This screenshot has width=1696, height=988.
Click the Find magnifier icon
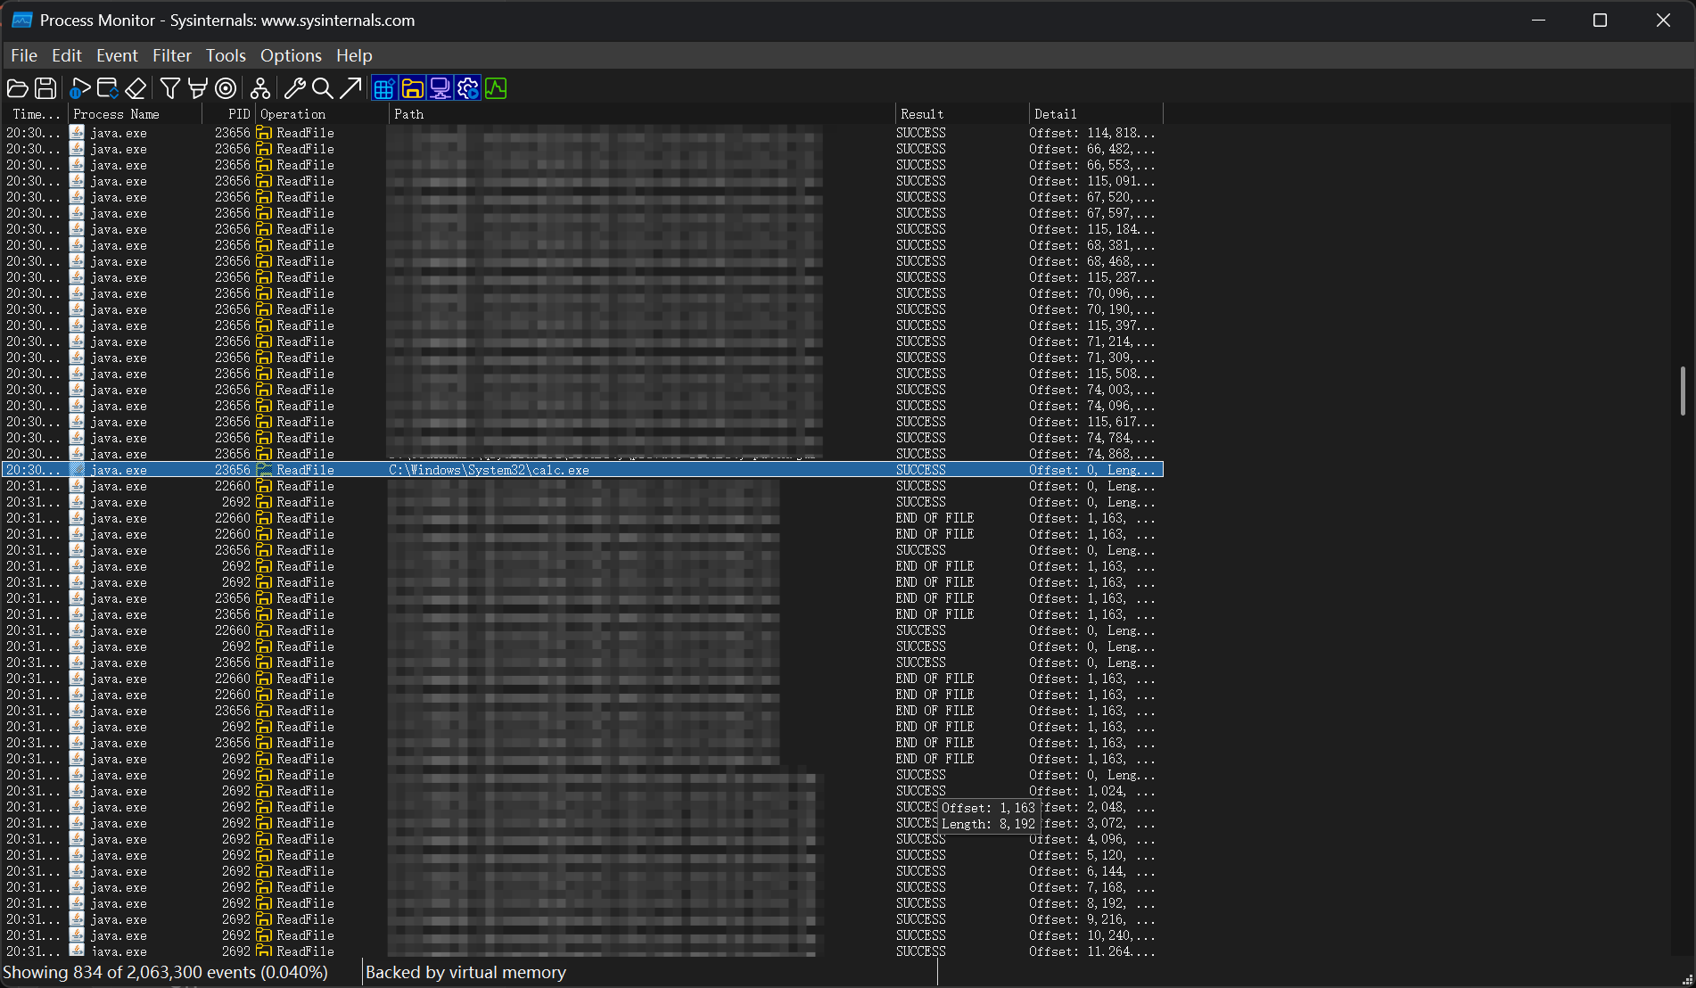[x=323, y=88]
